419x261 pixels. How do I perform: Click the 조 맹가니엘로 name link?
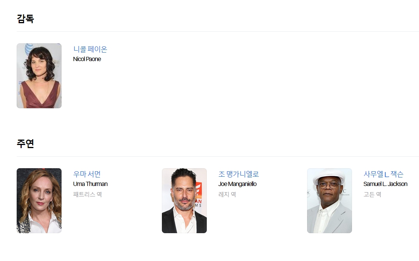coord(239,174)
